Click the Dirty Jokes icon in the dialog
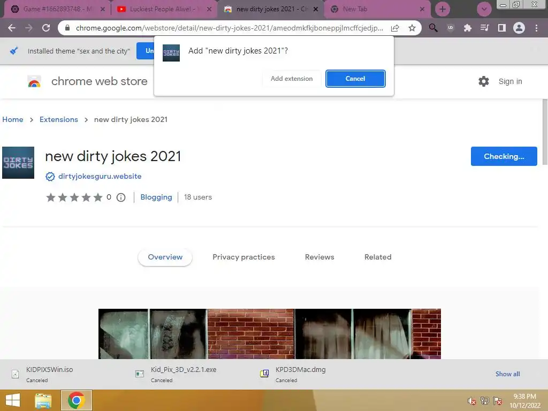548x411 pixels. tap(171, 53)
